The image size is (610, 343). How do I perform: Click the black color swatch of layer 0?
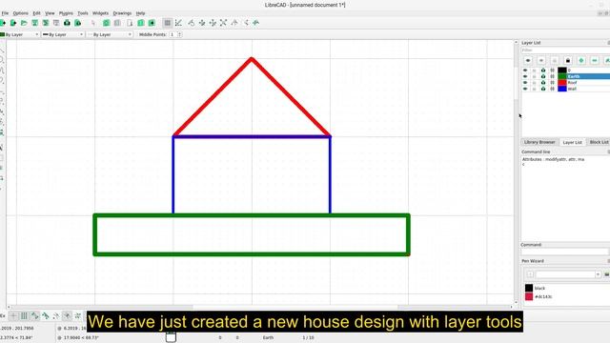point(562,71)
